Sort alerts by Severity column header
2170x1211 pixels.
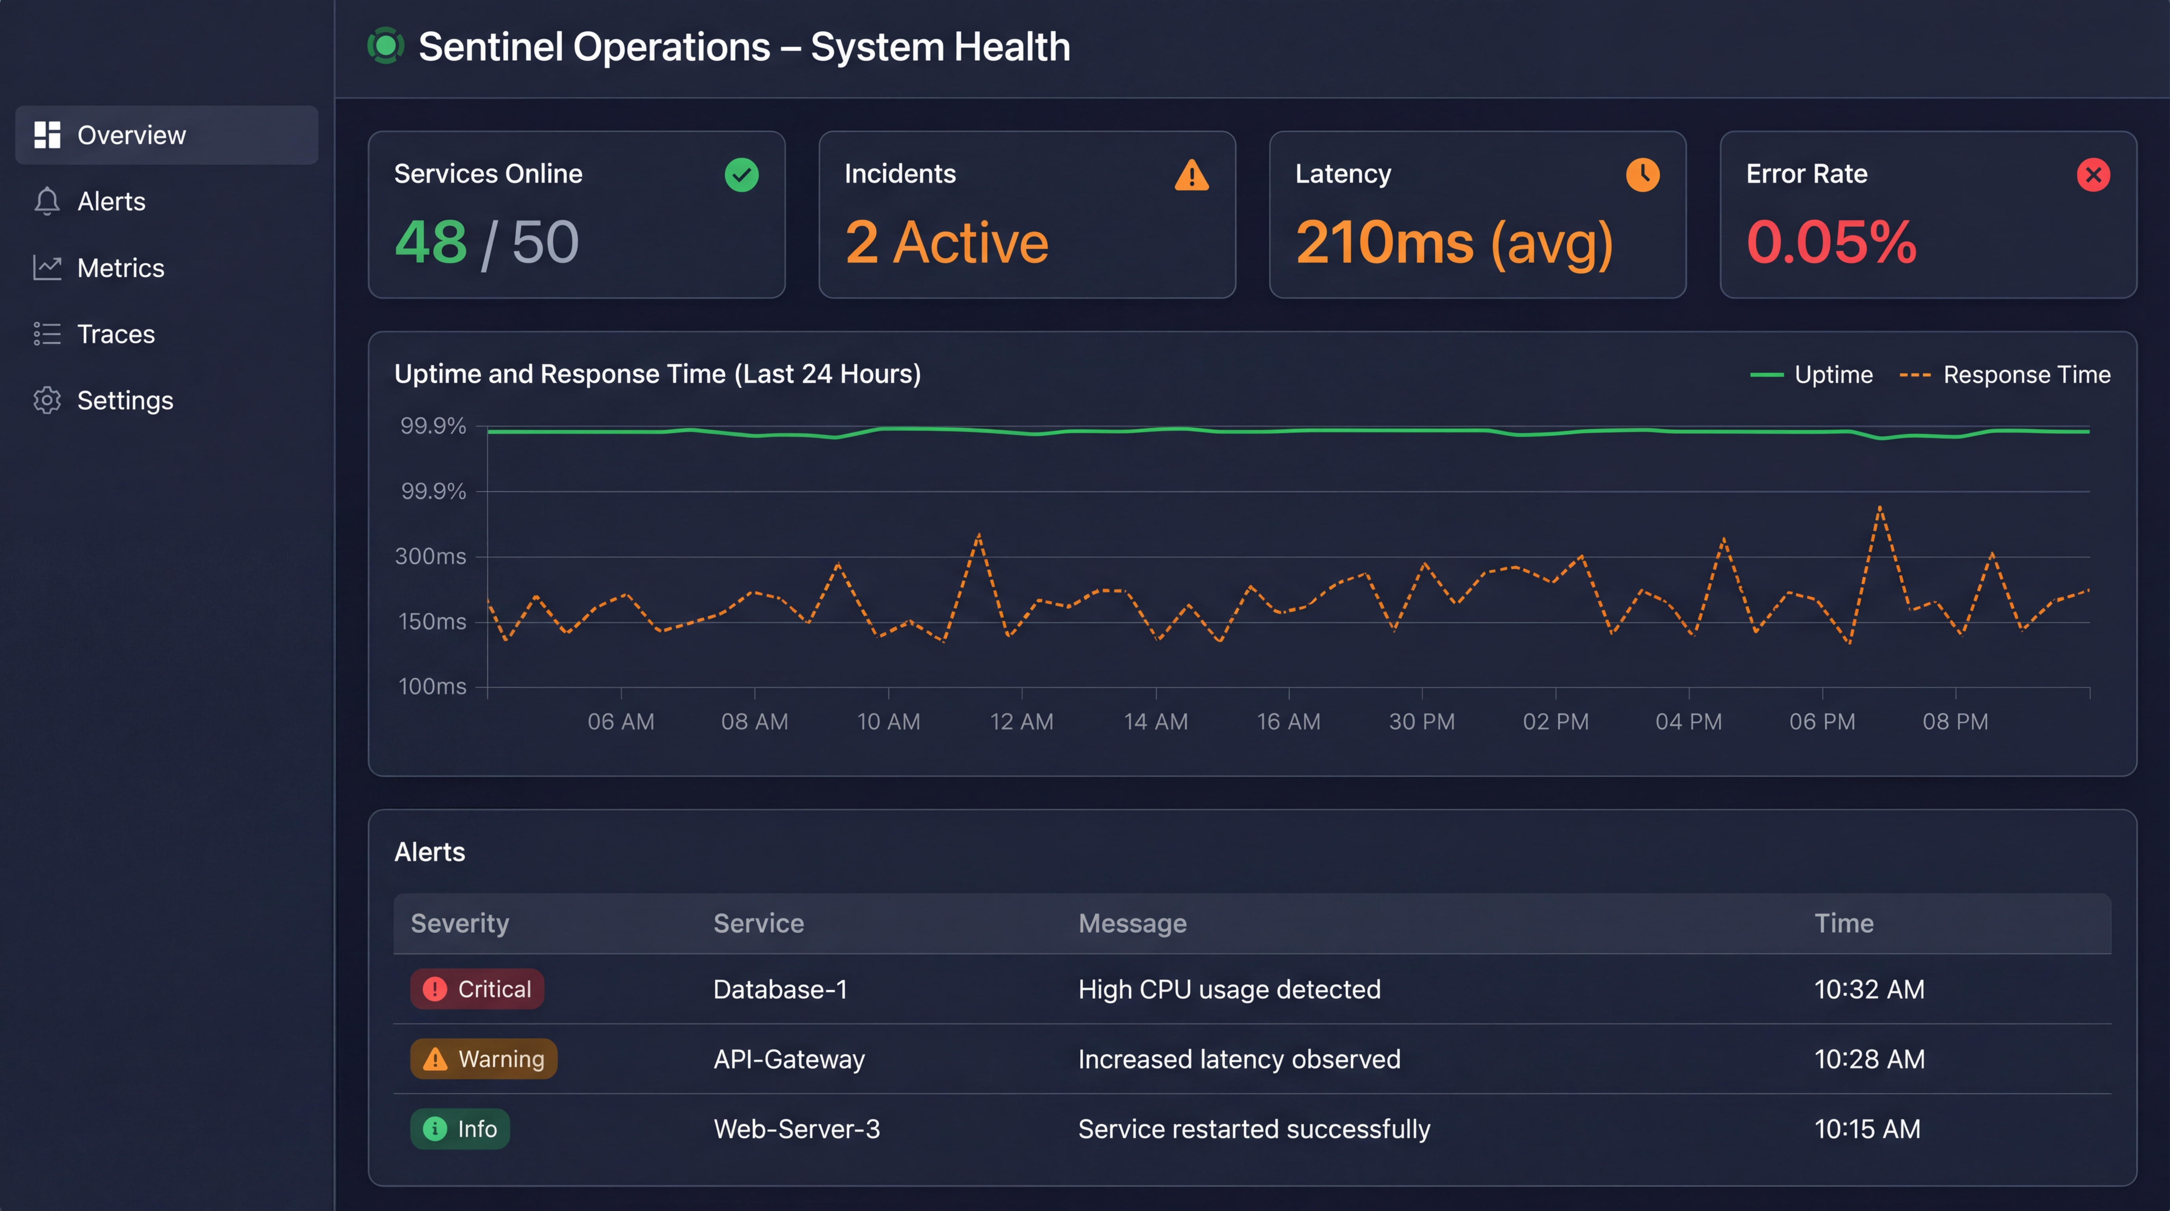tap(460, 923)
